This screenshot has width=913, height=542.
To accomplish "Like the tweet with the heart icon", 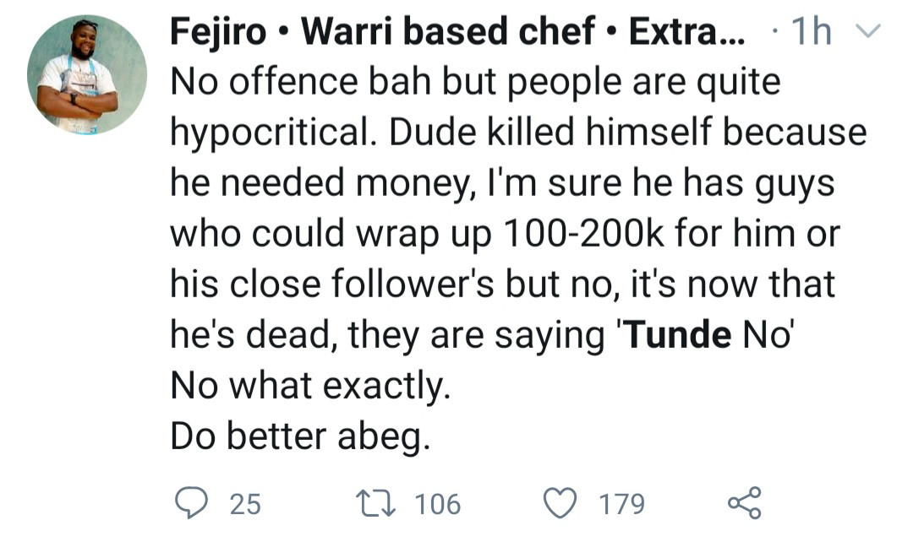I will point(558,504).
